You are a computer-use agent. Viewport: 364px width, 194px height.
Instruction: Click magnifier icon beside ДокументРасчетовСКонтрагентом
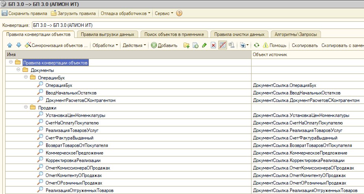coord(40,100)
